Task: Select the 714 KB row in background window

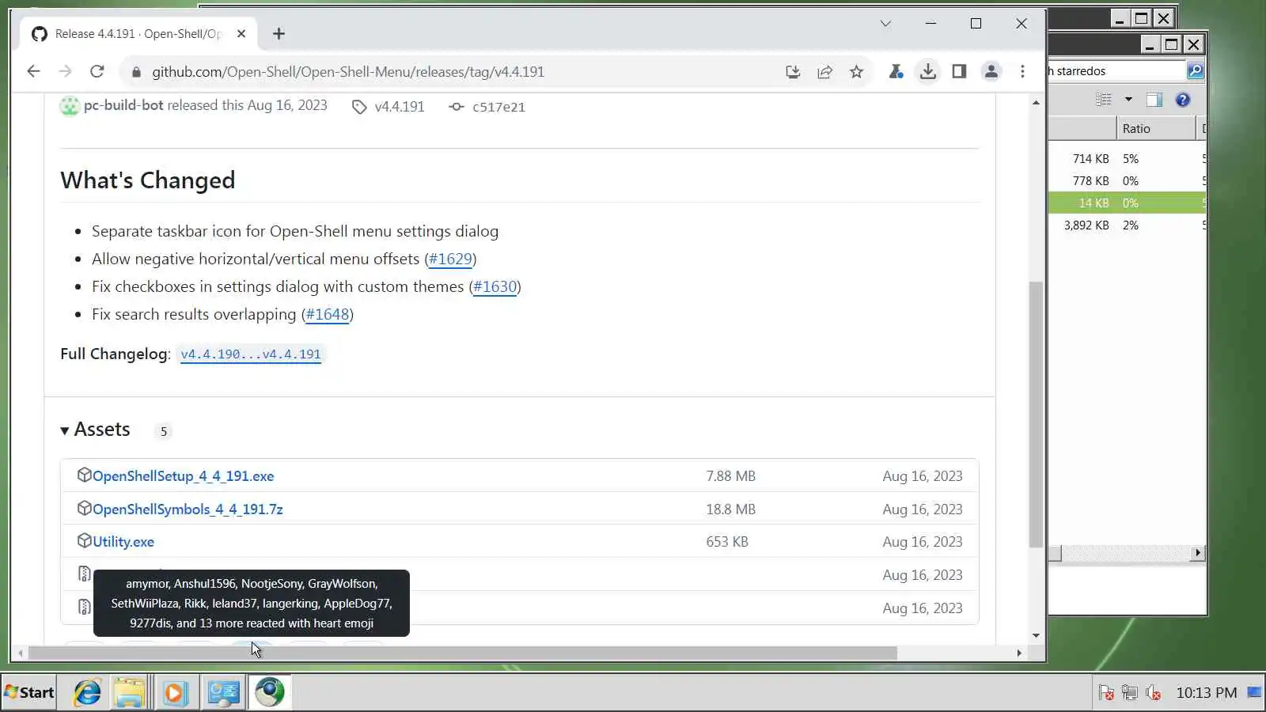Action: click(x=1128, y=159)
